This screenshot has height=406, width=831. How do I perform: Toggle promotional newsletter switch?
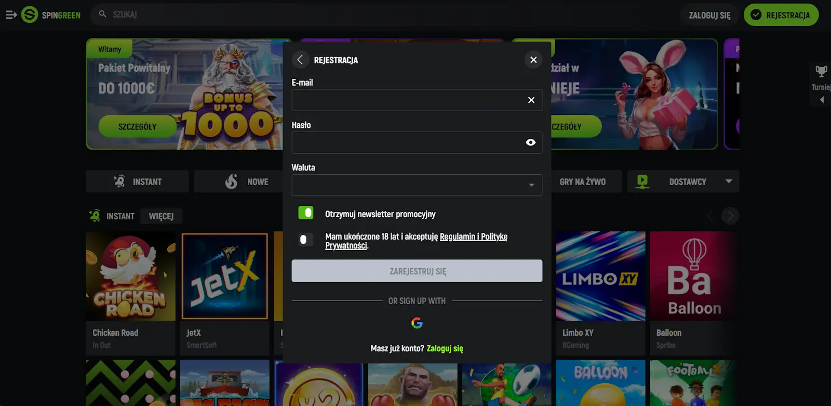[x=306, y=213]
